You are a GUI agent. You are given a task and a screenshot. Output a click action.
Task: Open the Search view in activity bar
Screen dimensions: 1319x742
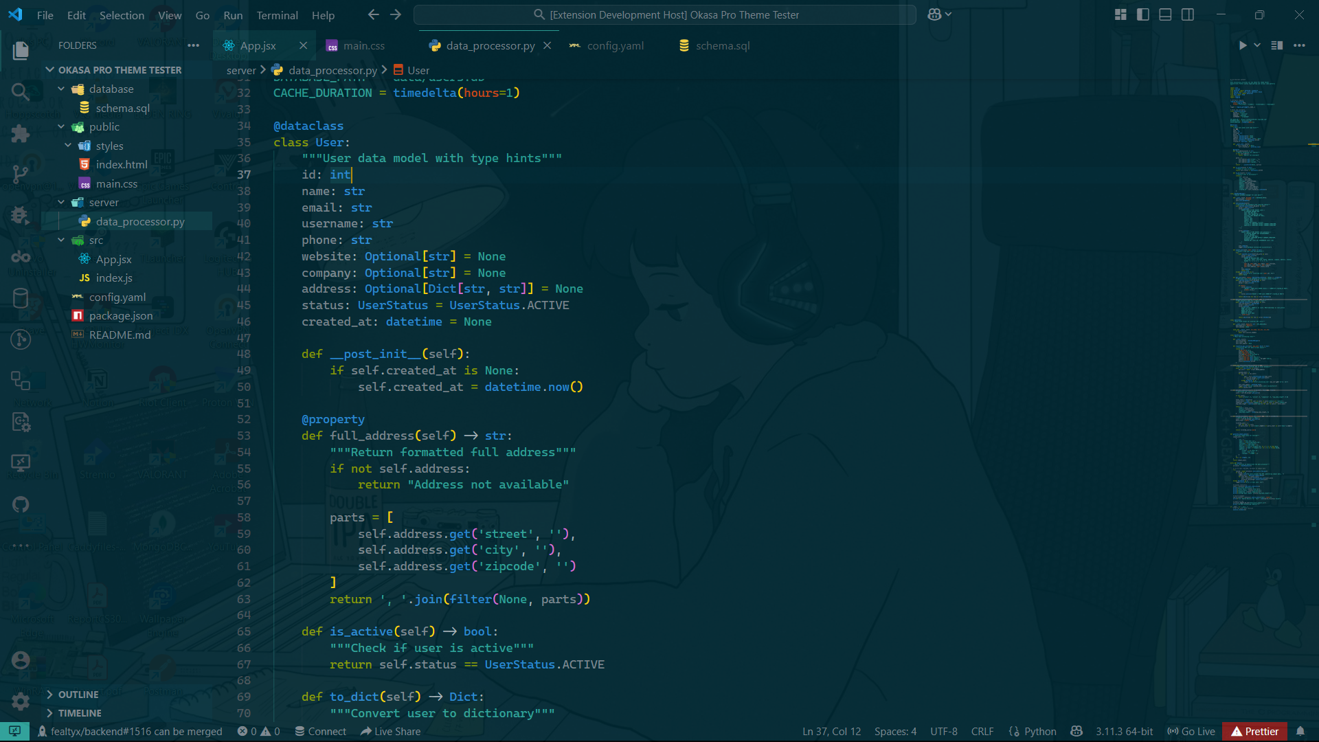click(21, 91)
